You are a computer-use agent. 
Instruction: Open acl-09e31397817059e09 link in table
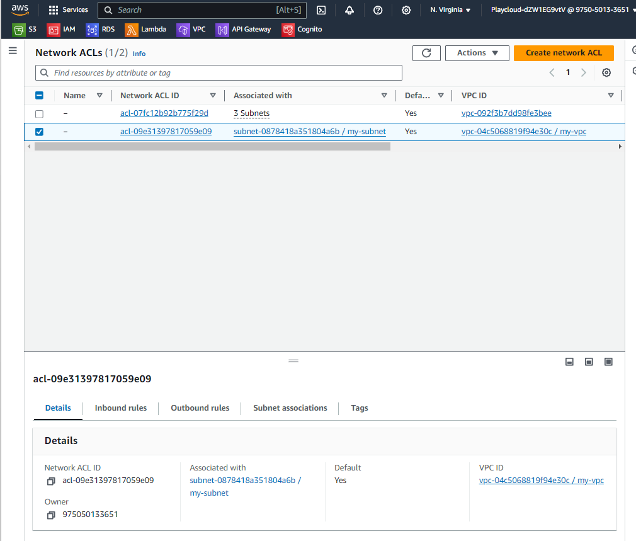(x=166, y=132)
